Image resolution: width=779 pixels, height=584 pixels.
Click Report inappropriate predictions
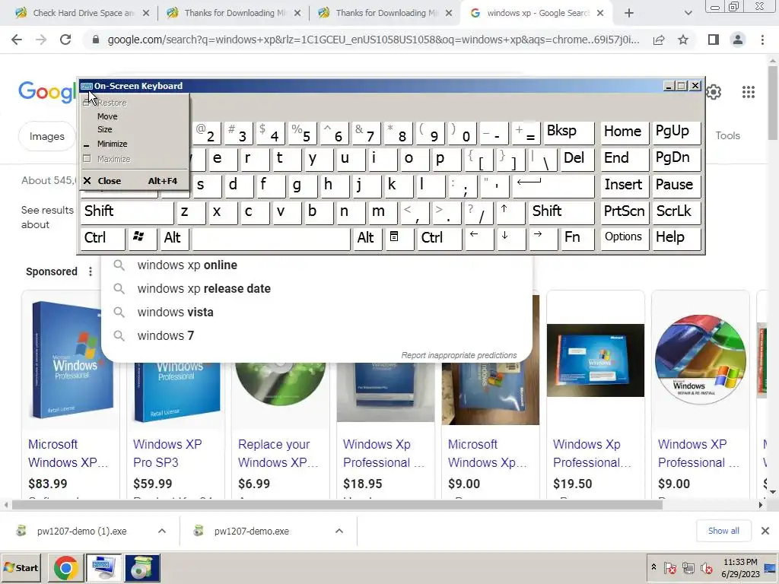459,356
